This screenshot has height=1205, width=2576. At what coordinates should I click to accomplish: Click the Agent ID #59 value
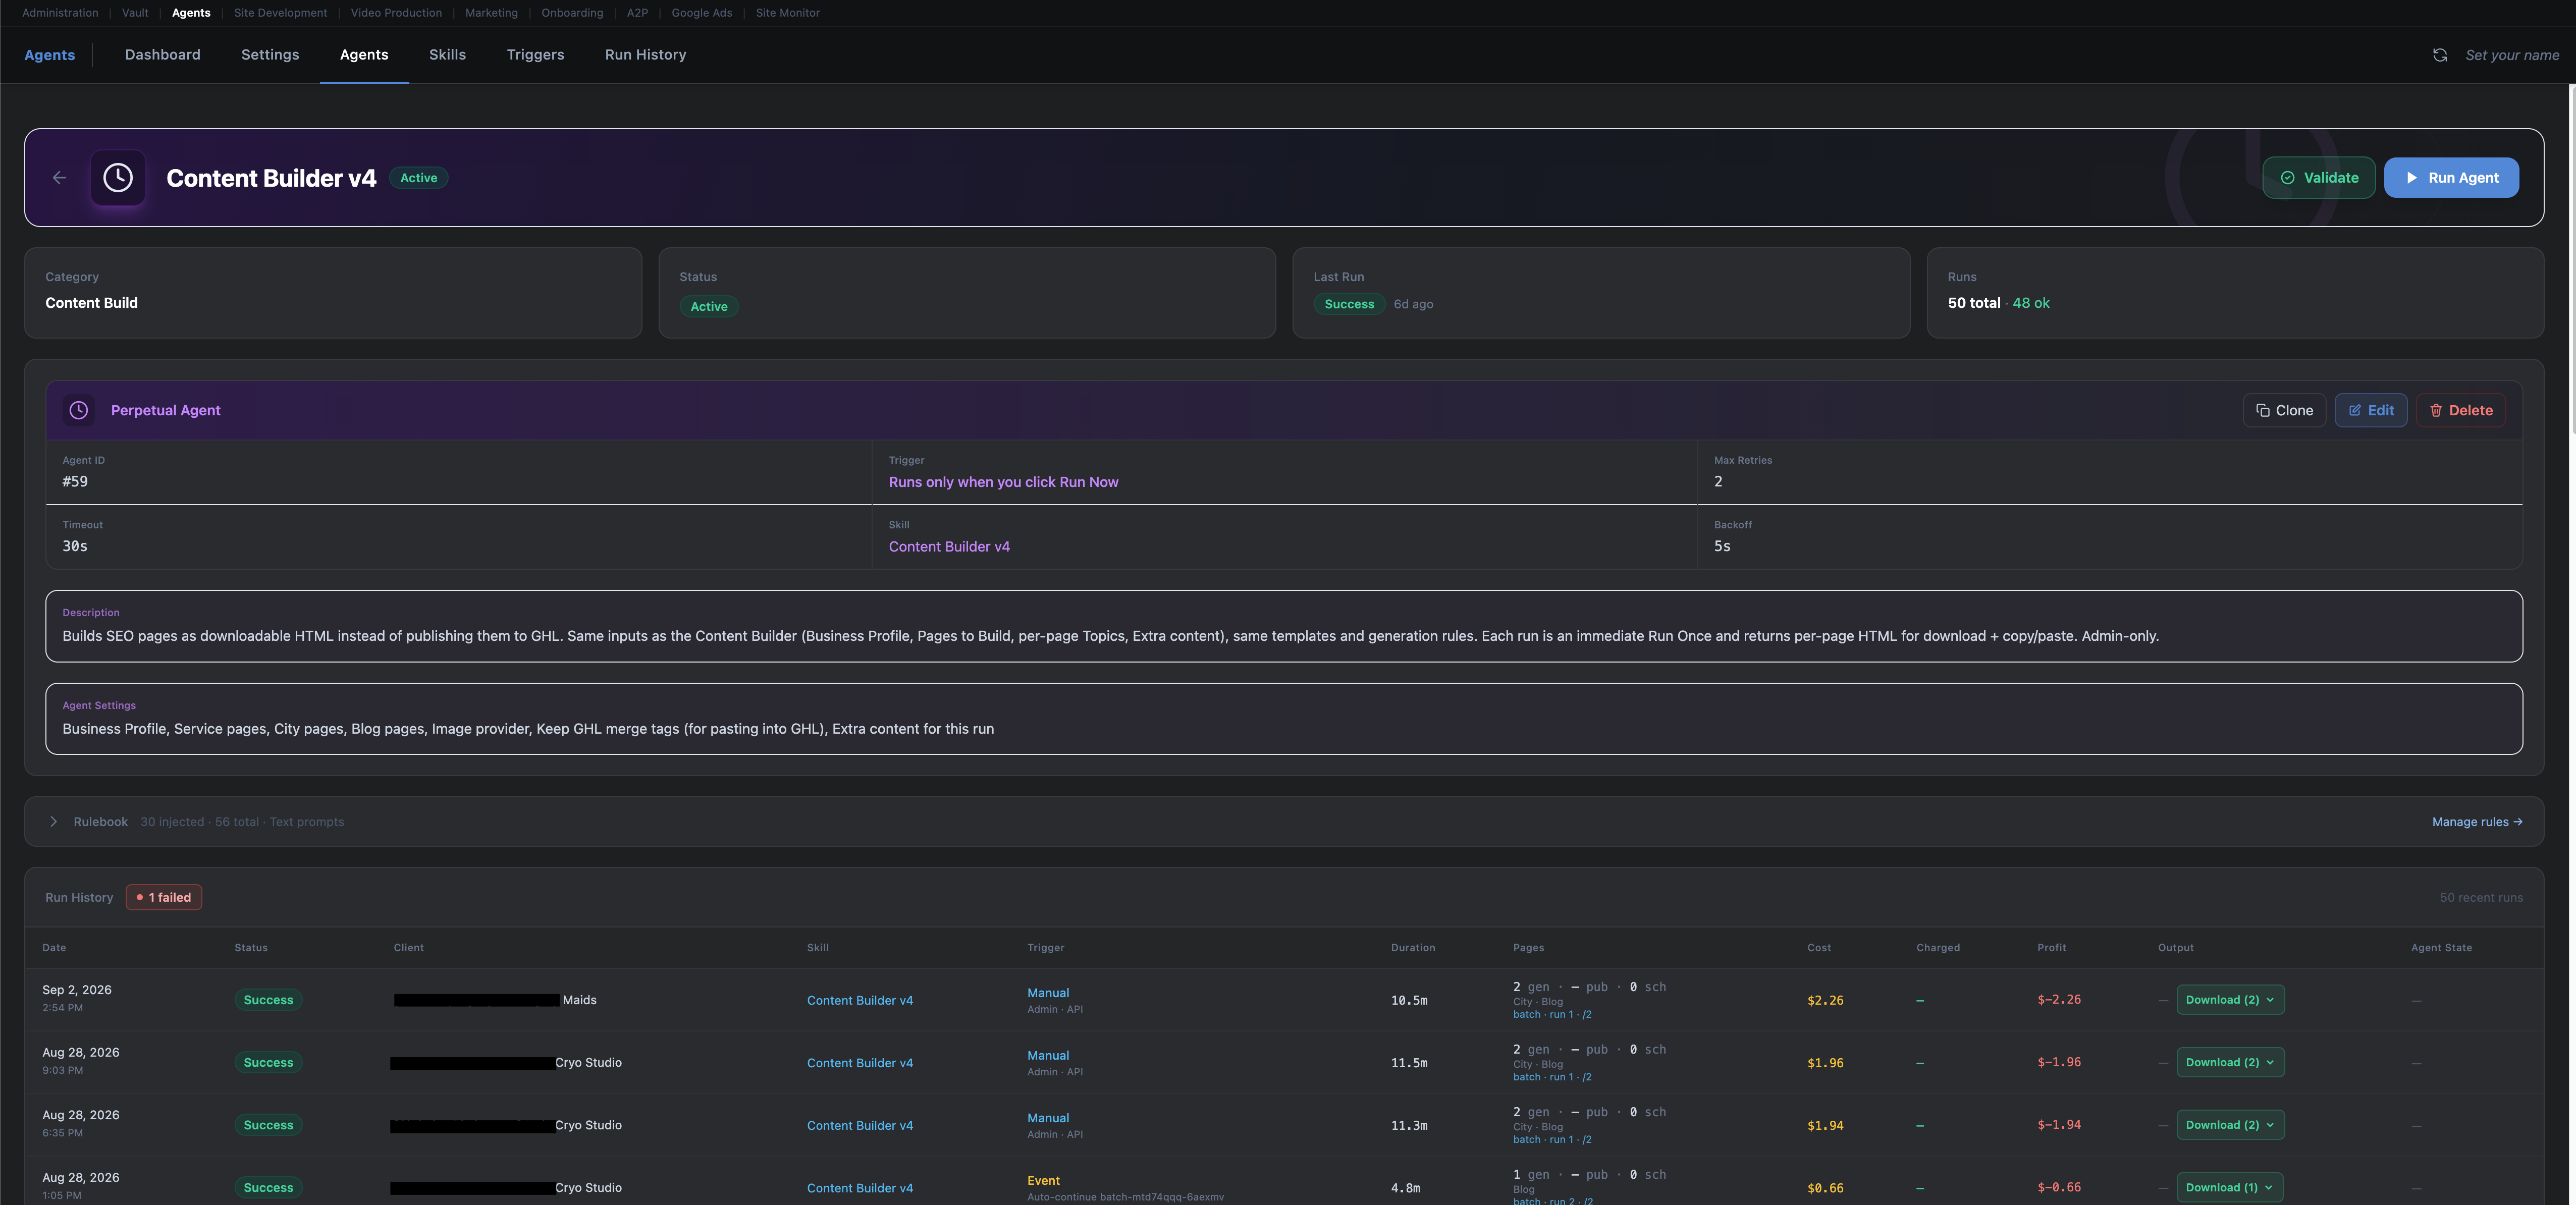tap(75, 482)
